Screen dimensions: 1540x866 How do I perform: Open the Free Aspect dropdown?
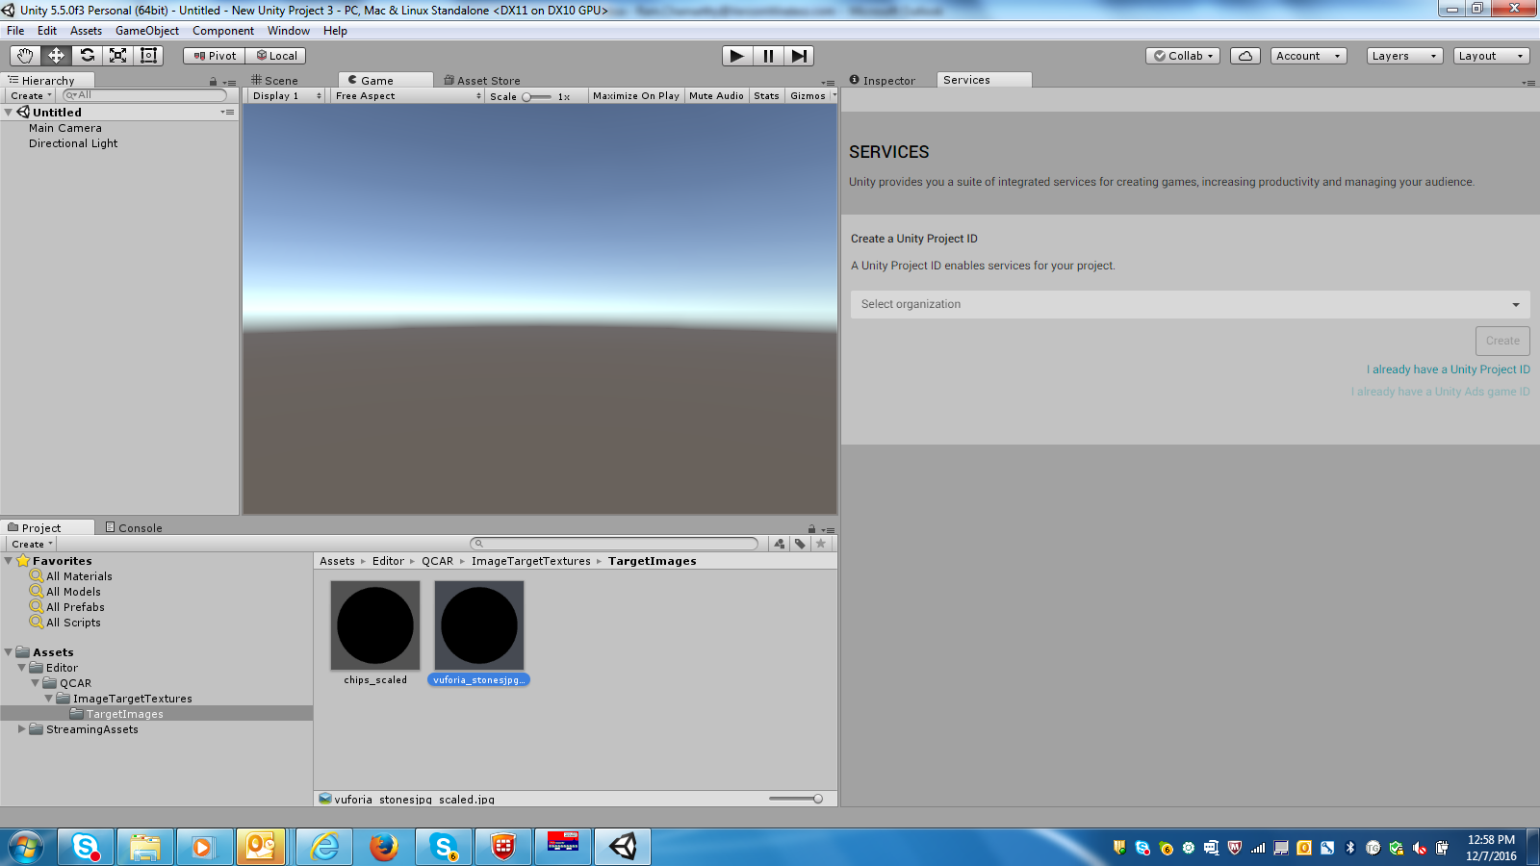point(407,96)
